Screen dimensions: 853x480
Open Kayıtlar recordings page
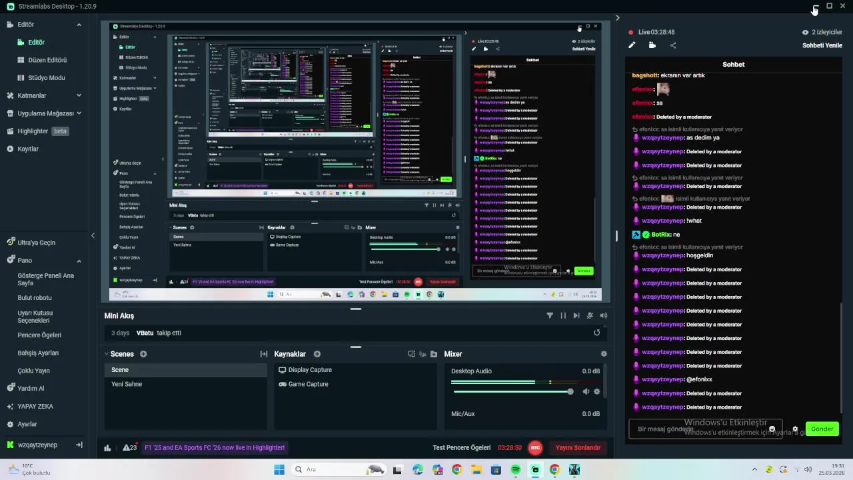click(28, 149)
